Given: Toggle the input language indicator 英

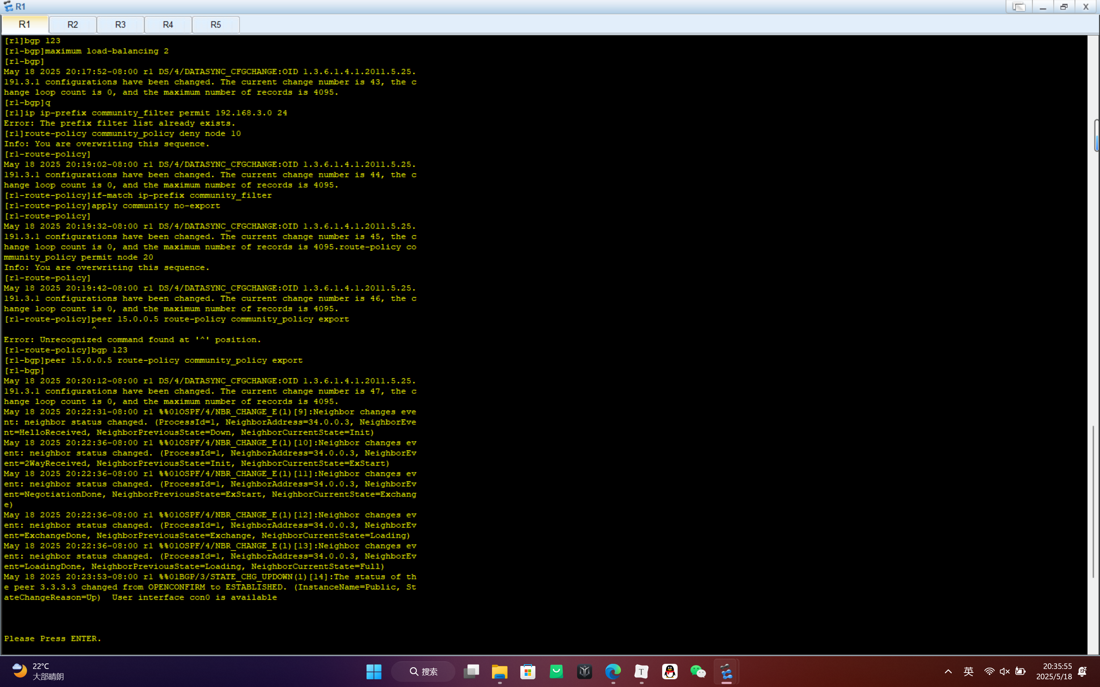Looking at the screenshot, I should (x=968, y=671).
